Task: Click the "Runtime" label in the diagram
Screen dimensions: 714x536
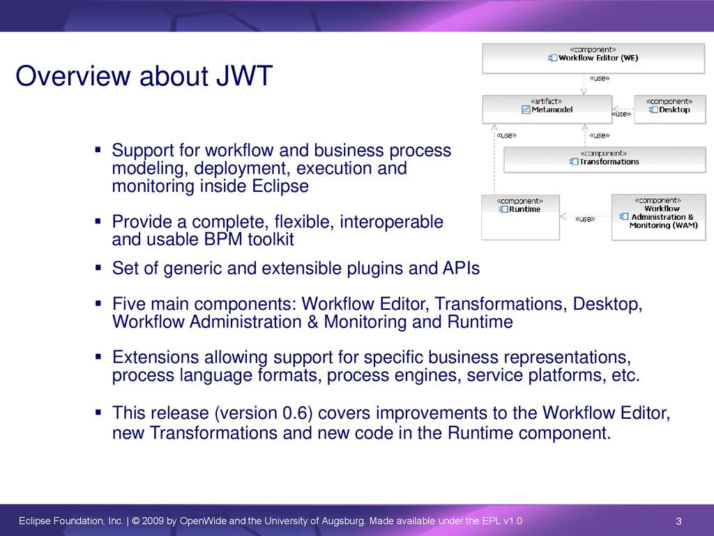Action: pyautogui.click(x=524, y=209)
